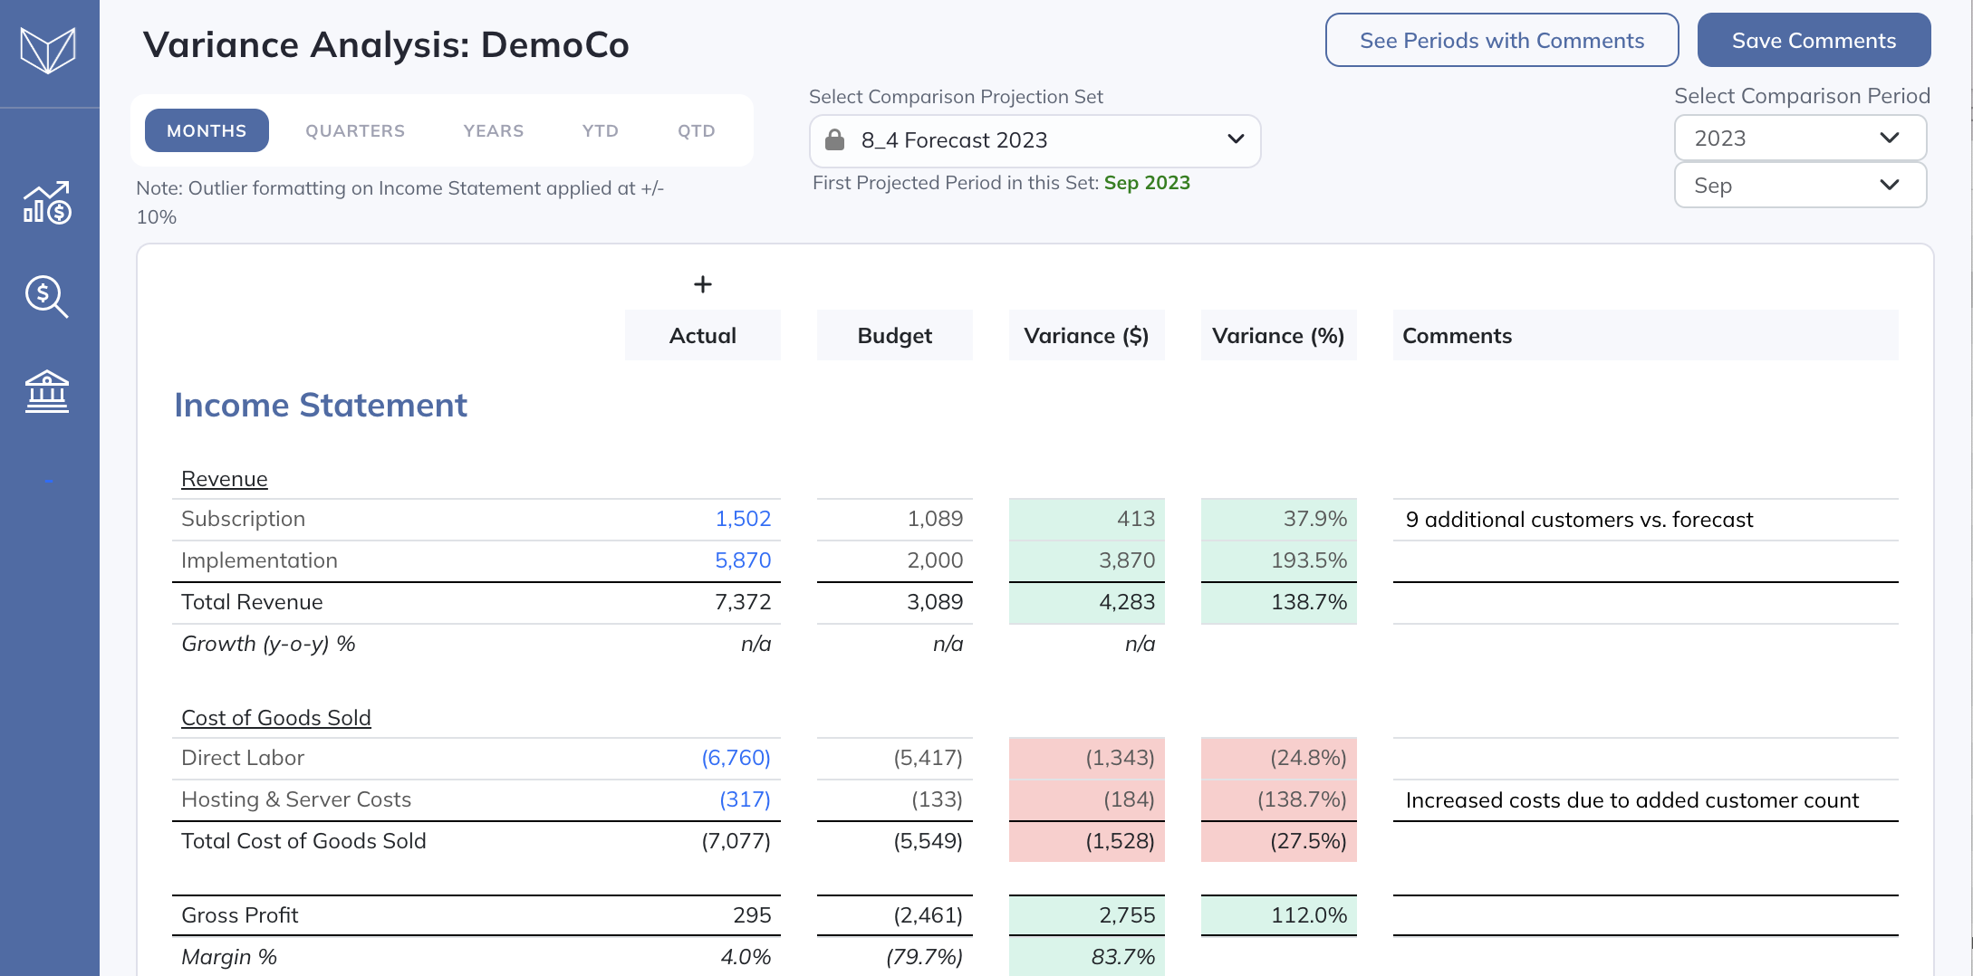This screenshot has width=1973, height=976.
Task: Click See Periods with Comments button
Action: click(1501, 41)
